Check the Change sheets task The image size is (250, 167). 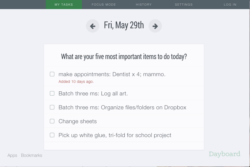click(x=52, y=121)
